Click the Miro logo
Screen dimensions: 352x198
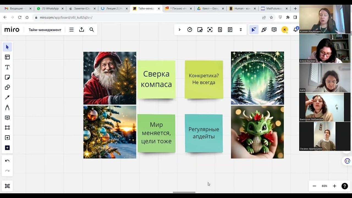[12, 30]
